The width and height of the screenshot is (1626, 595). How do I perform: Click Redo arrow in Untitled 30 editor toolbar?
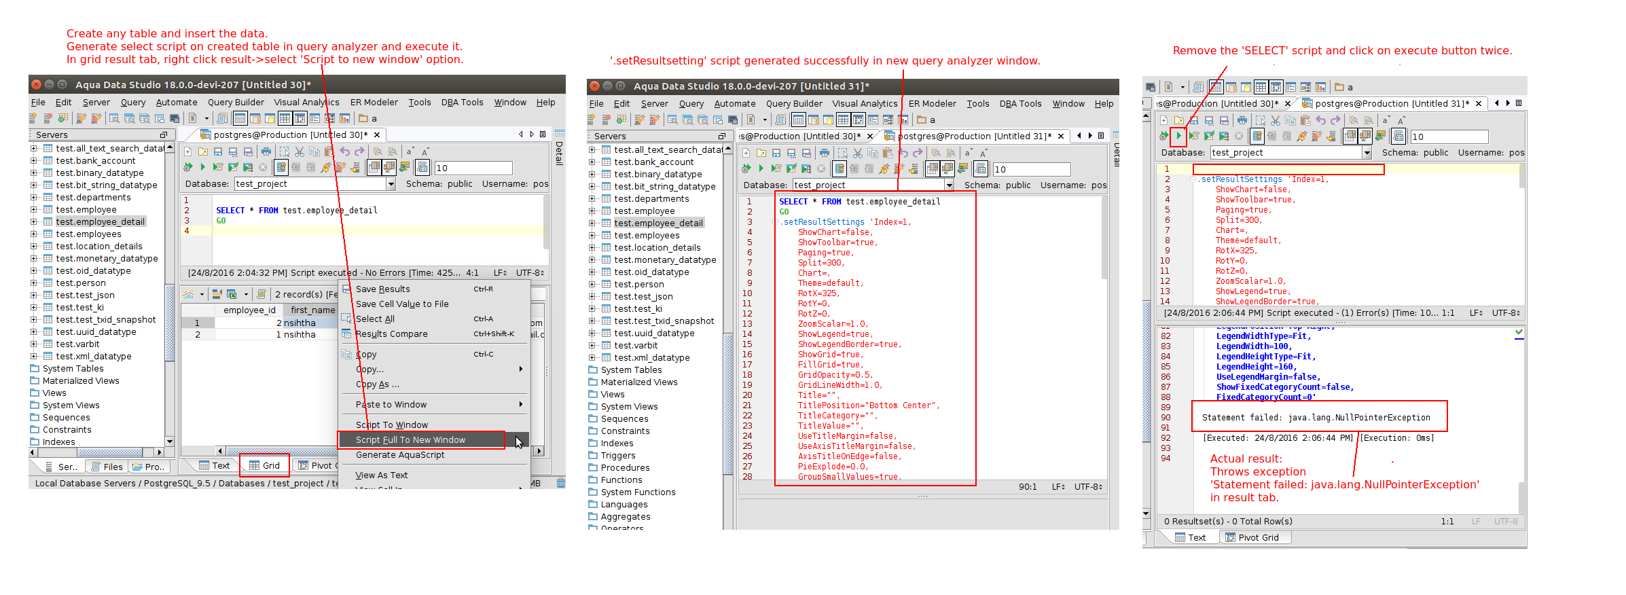click(359, 151)
